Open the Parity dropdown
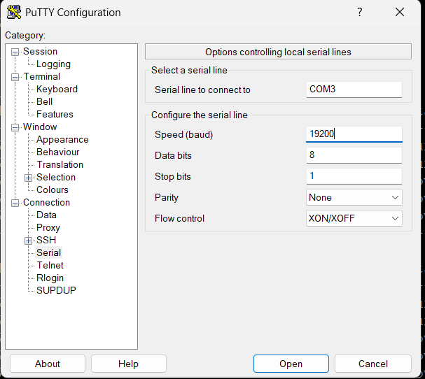This screenshot has height=379, width=425. [354, 197]
